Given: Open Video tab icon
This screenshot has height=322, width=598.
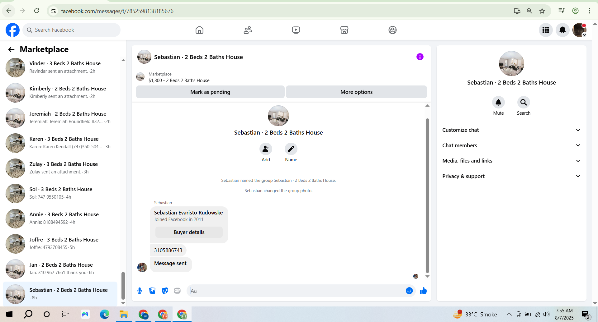Looking at the screenshot, I should point(296,30).
